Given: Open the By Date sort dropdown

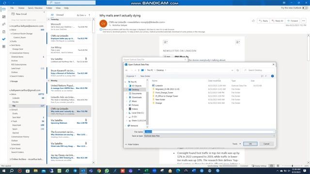Looking at the screenshot, I should (x=81, y=15).
